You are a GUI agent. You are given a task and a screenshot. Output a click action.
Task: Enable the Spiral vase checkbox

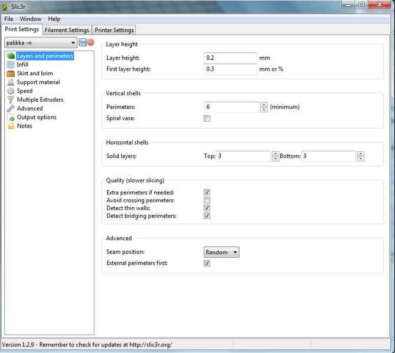(x=207, y=118)
